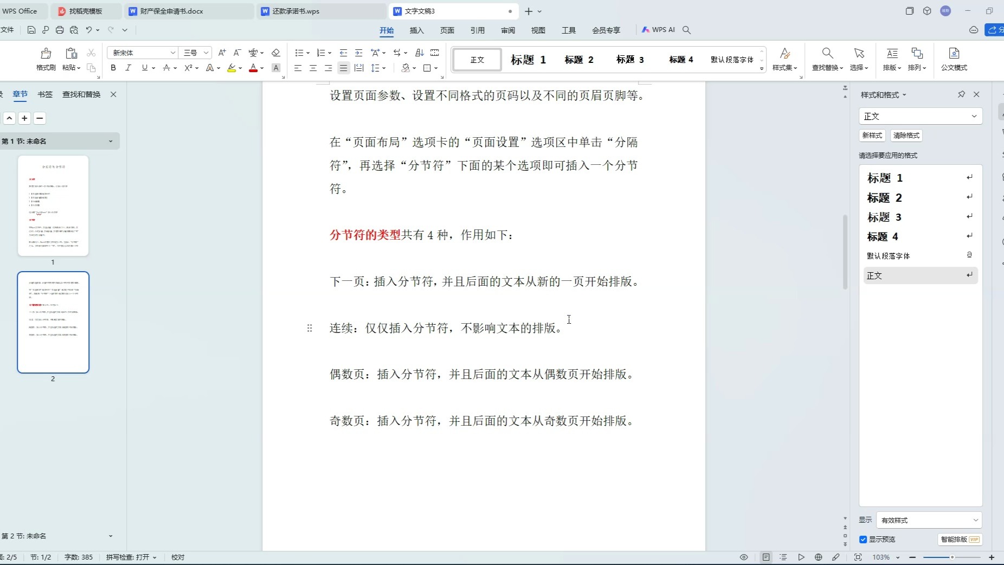This screenshot has width=1004, height=565.
Task: Click the full-screen fit icon in status bar
Action: click(x=858, y=557)
